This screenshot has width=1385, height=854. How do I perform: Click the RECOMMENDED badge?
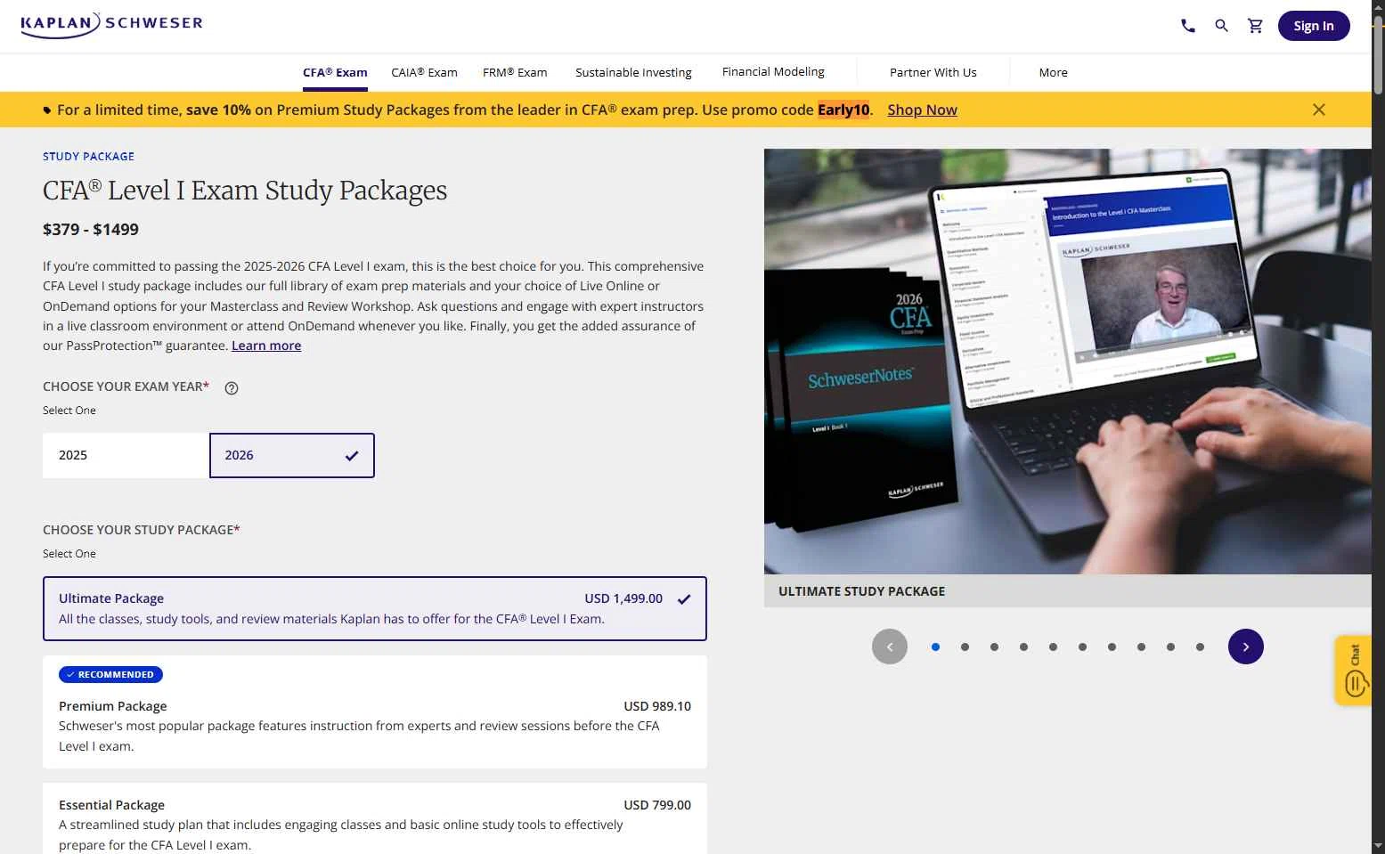pos(110,674)
